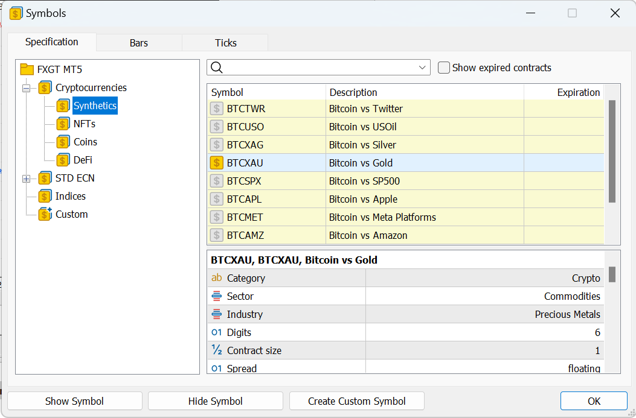Open the Ticks tab
The height and width of the screenshot is (418, 636).
coord(225,43)
